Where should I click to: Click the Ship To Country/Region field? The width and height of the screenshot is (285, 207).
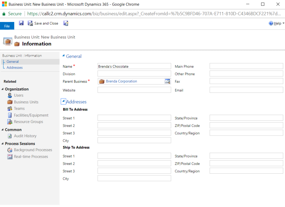pyautogui.click(x=246, y=171)
